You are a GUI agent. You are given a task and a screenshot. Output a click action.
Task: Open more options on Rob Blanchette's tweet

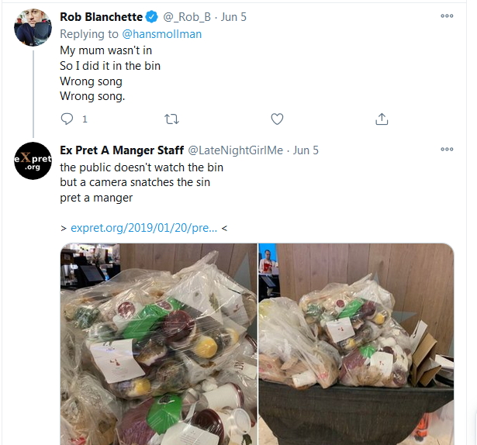point(447,16)
